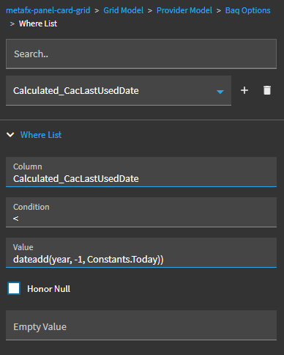Focus the Empty Value input field
Image resolution: width=284 pixels, height=355 pixels.
point(141,325)
